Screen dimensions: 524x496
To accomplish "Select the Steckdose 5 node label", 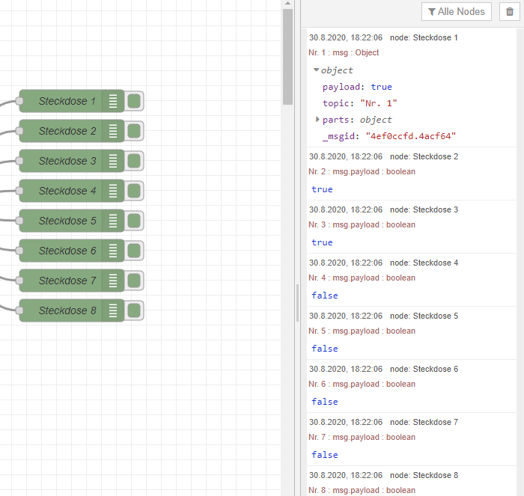I will click(x=67, y=221).
